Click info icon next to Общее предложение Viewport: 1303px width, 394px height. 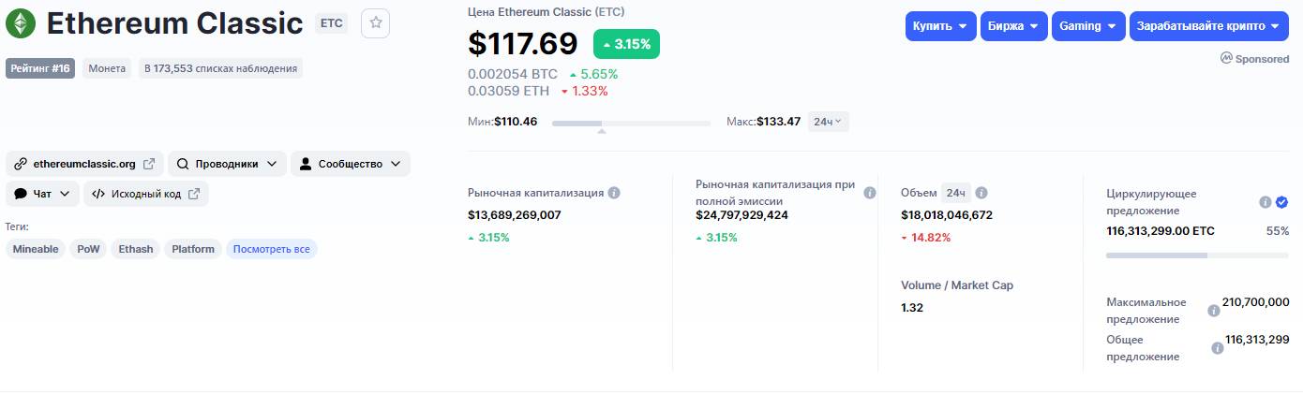1217,348
